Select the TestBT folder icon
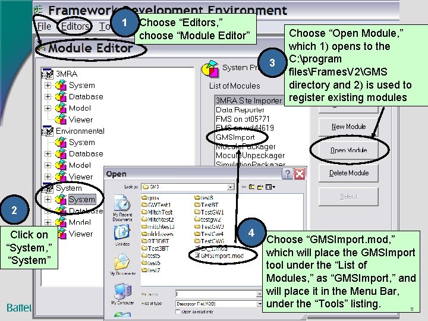Image resolution: width=428 pixels, height=321 pixels. (197, 204)
